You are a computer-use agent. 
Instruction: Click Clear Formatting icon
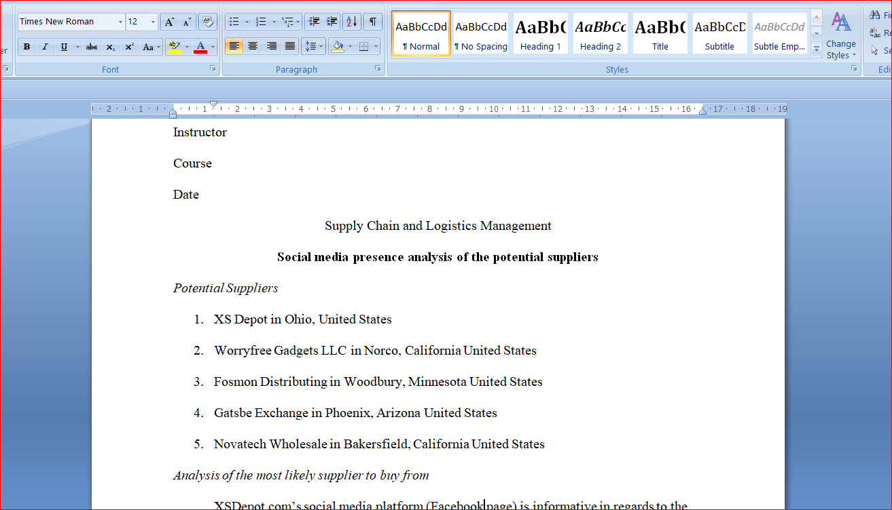click(x=208, y=22)
